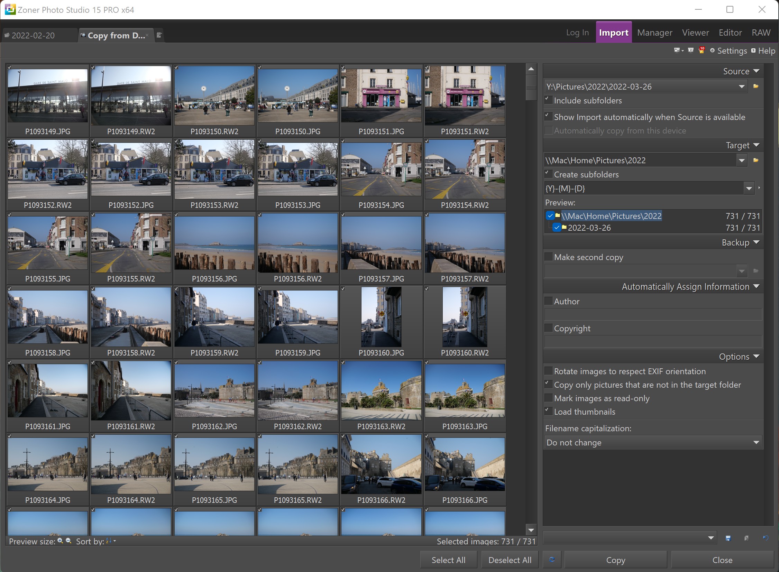Browse for Source folder icon
This screenshot has height=572, width=779.
coord(756,86)
